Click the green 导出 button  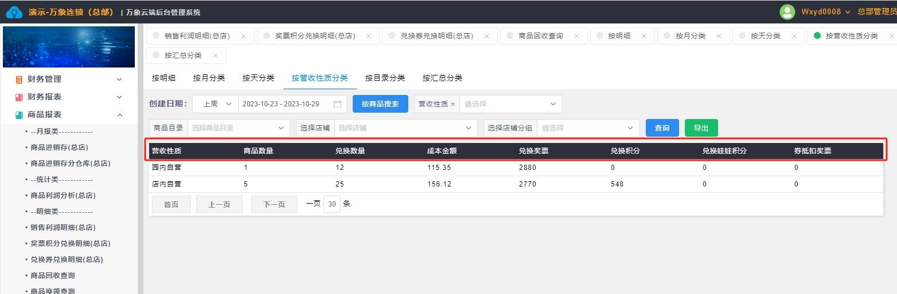click(x=701, y=128)
